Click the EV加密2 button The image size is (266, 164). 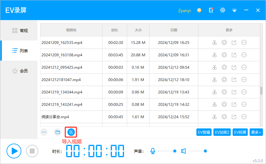click(222, 132)
